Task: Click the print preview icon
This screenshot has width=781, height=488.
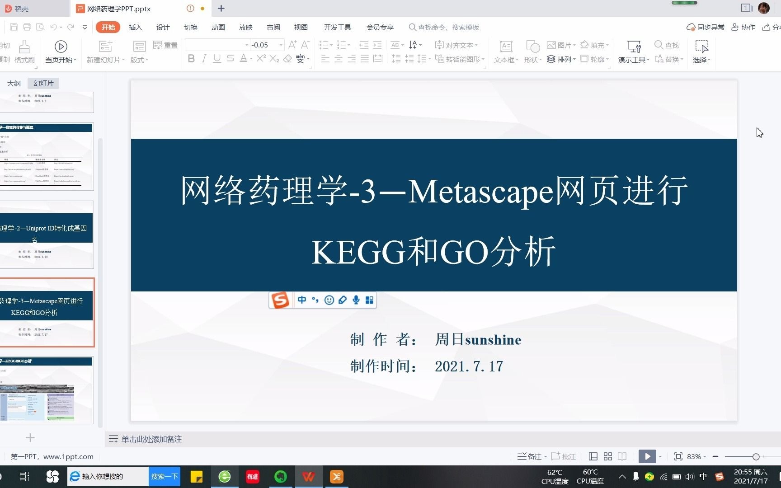Action: tap(40, 27)
